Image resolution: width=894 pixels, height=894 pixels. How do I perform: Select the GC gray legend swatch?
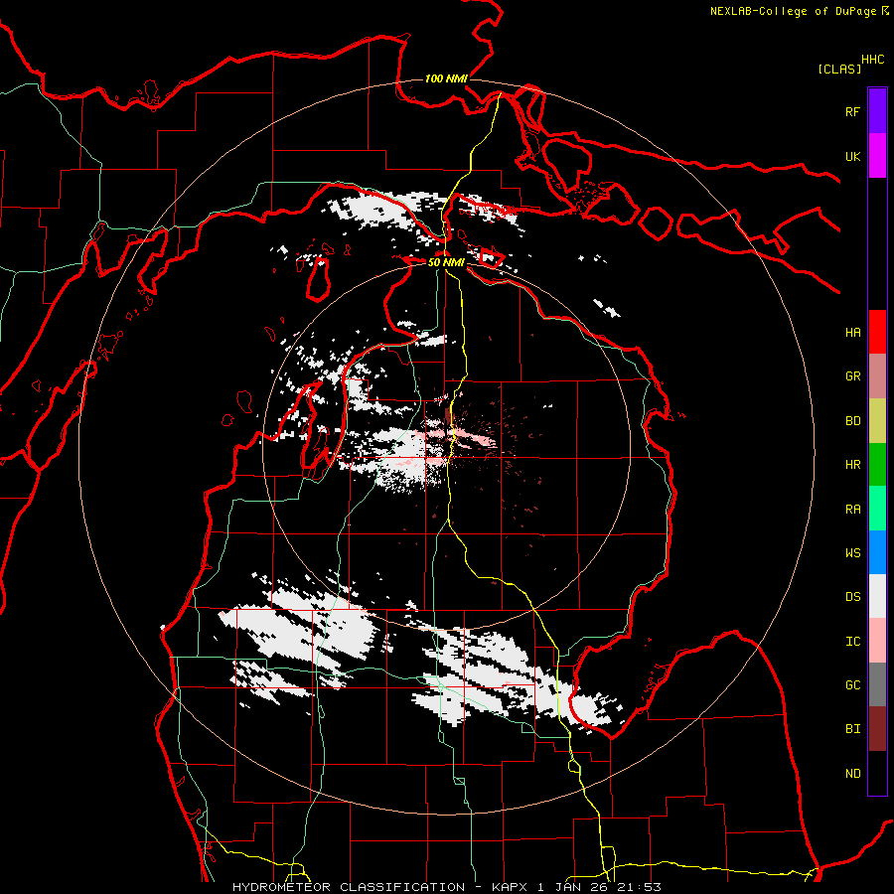pyautogui.click(x=877, y=684)
